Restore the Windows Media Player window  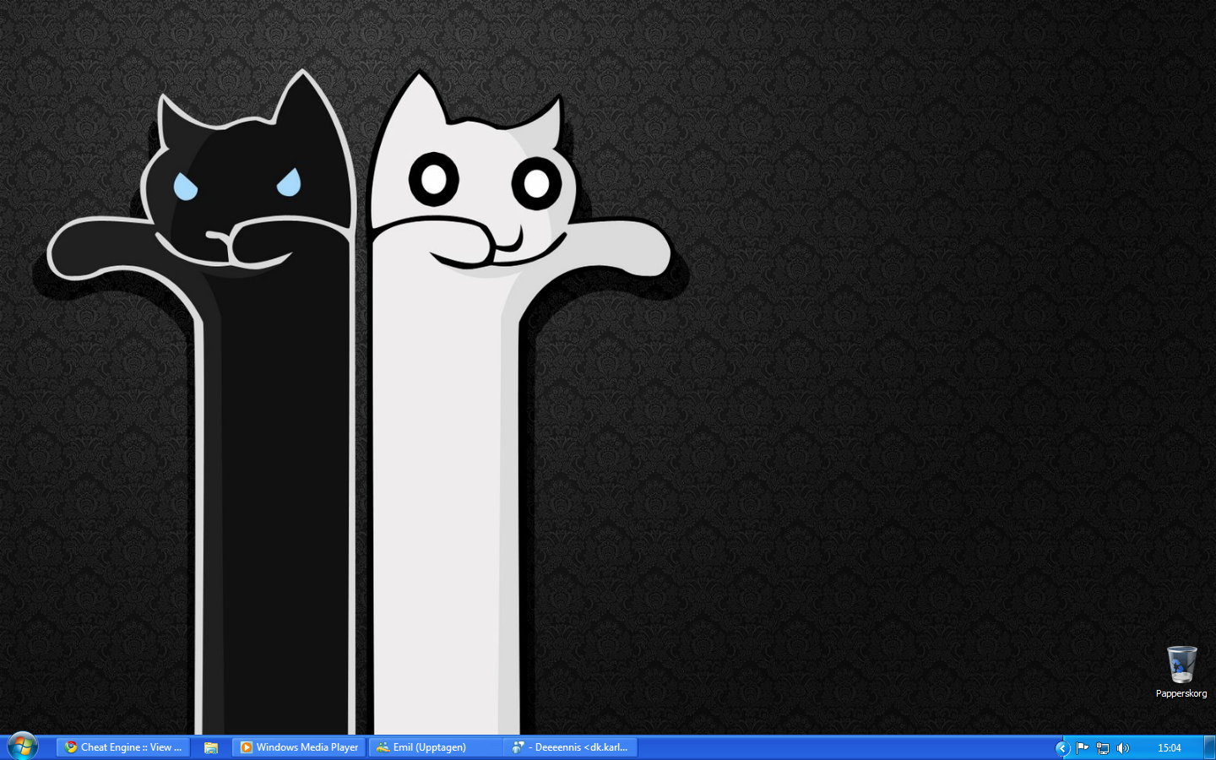coord(300,746)
